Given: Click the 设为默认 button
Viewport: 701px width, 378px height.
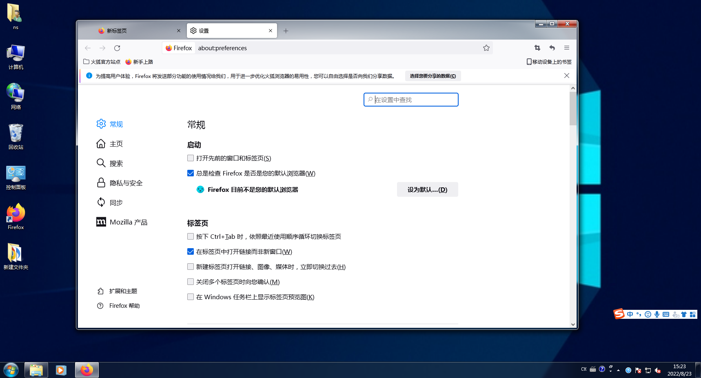Looking at the screenshot, I should (427, 189).
